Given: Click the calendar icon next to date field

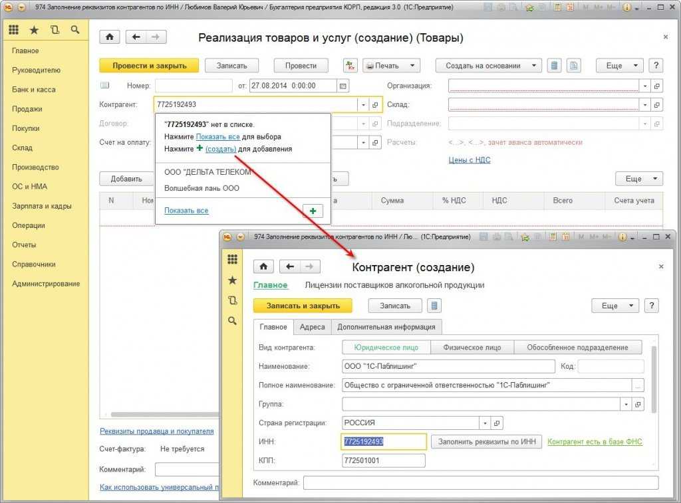Looking at the screenshot, I should click(342, 86).
